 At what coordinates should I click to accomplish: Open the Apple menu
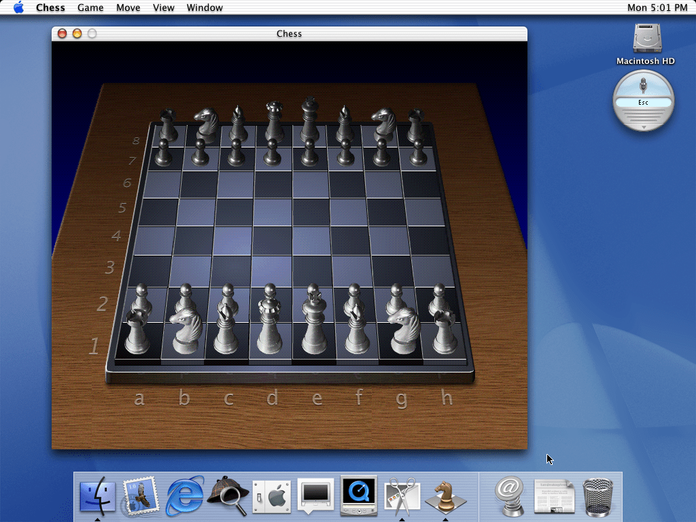[x=18, y=7]
